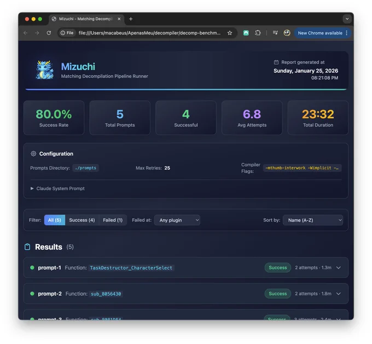The image size is (372, 344).
Task: Reload the page with the refresh icon
Action: (49, 33)
